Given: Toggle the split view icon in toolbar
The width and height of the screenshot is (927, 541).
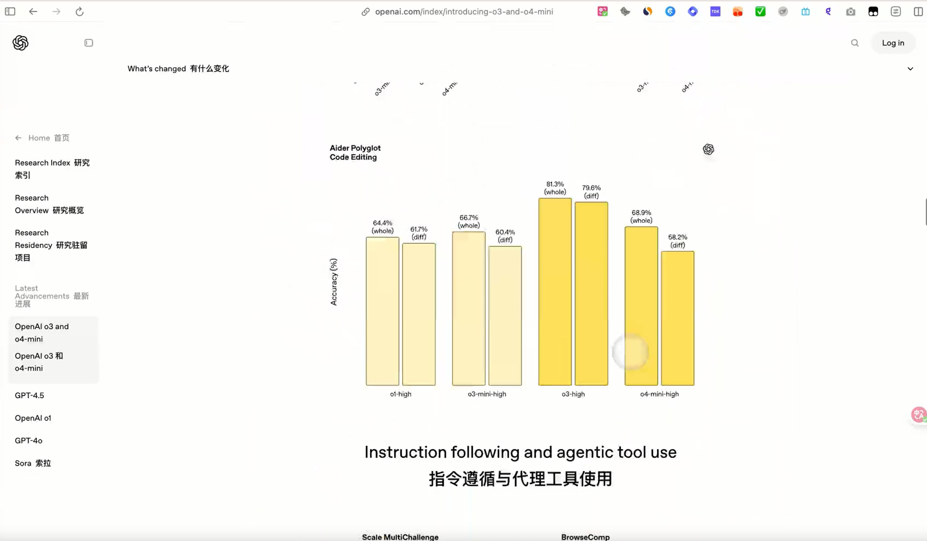Looking at the screenshot, I should [918, 11].
